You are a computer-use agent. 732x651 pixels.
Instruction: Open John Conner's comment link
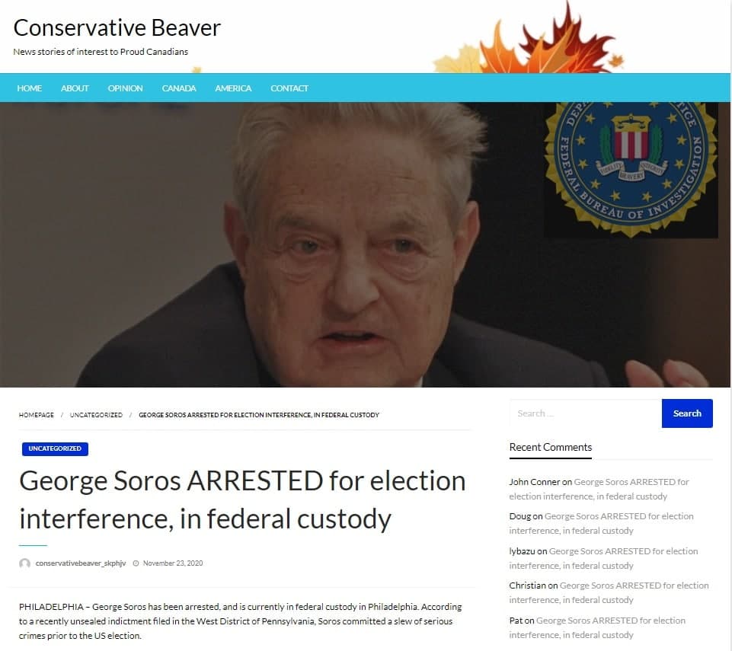coord(599,489)
